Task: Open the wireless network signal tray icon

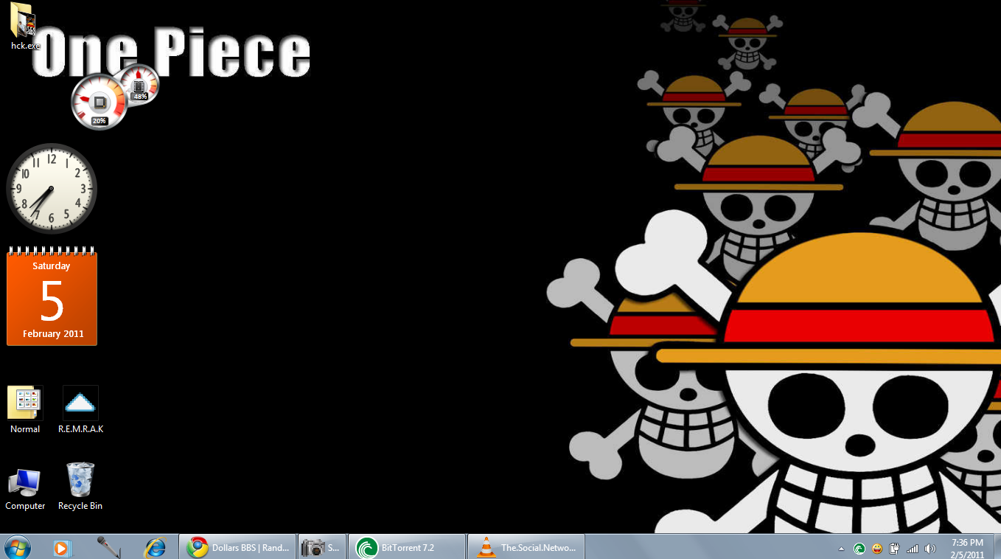Action: tap(913, 549)
